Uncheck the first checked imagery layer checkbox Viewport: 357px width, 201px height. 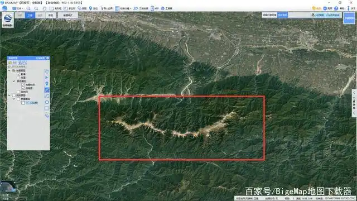(18, 74)
